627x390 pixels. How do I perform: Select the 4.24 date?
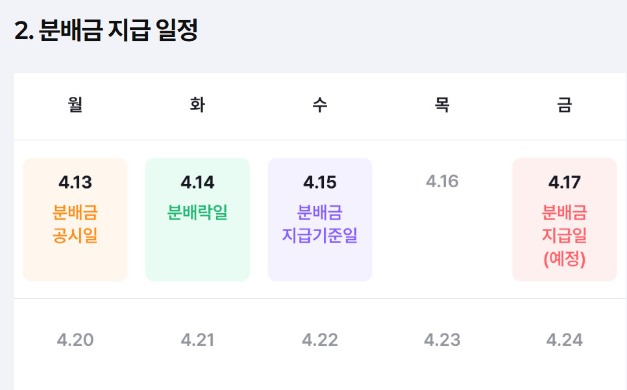[564, 340]
